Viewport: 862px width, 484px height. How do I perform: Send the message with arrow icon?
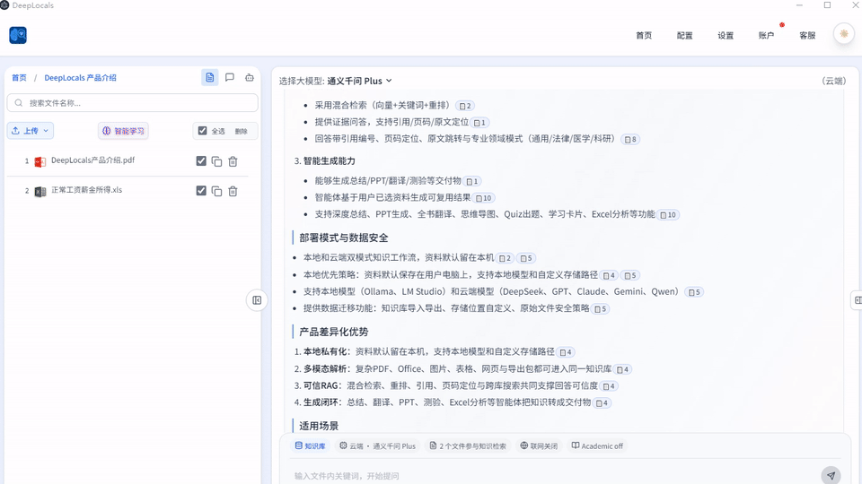[x=831, y=475]
